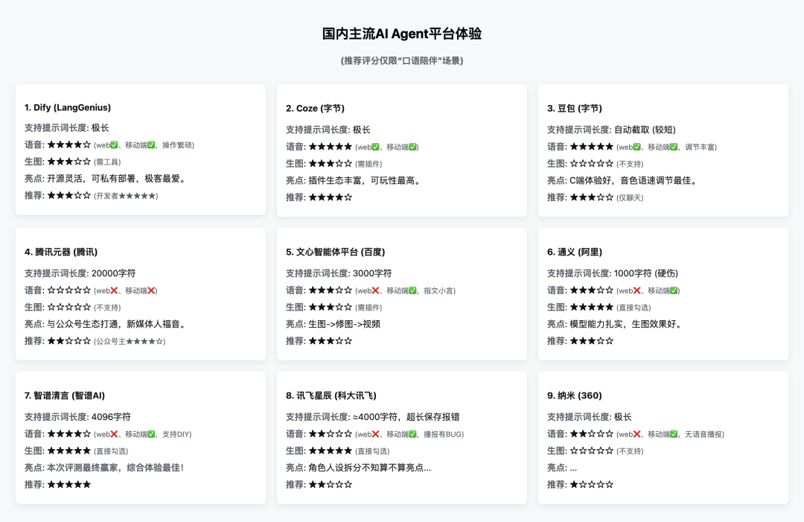Screen dimensions: 804x522
Task: Click the star rating in Coze's 推荐 row
Action: (x=331, y=197)
